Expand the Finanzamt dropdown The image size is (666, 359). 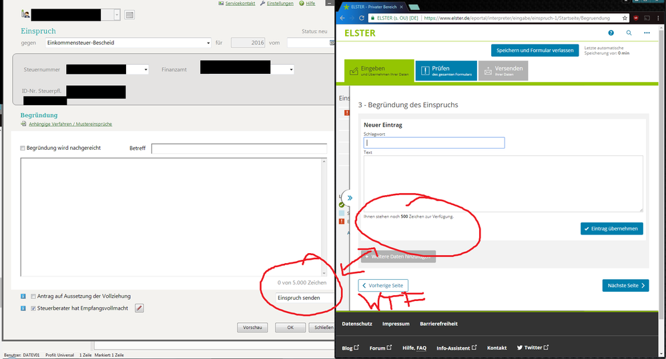292,69
